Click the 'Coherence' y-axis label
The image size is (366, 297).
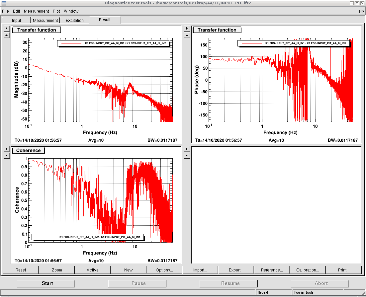pyautogui.click(x=17, y=200)
